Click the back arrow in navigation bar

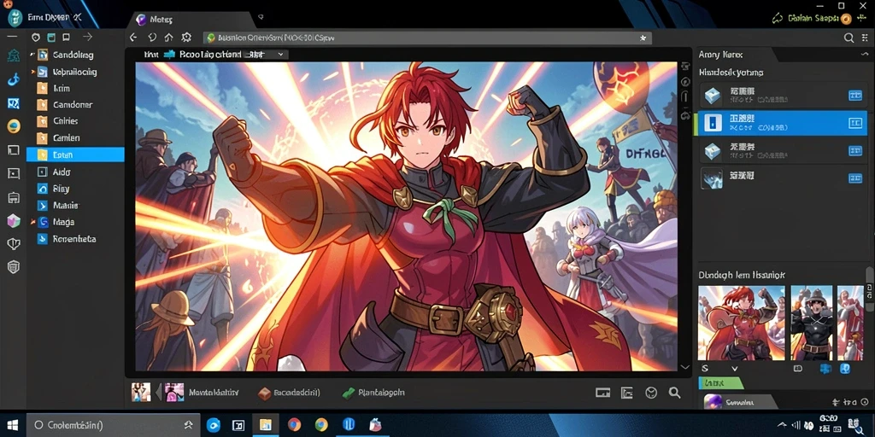(x=132, y=38)
